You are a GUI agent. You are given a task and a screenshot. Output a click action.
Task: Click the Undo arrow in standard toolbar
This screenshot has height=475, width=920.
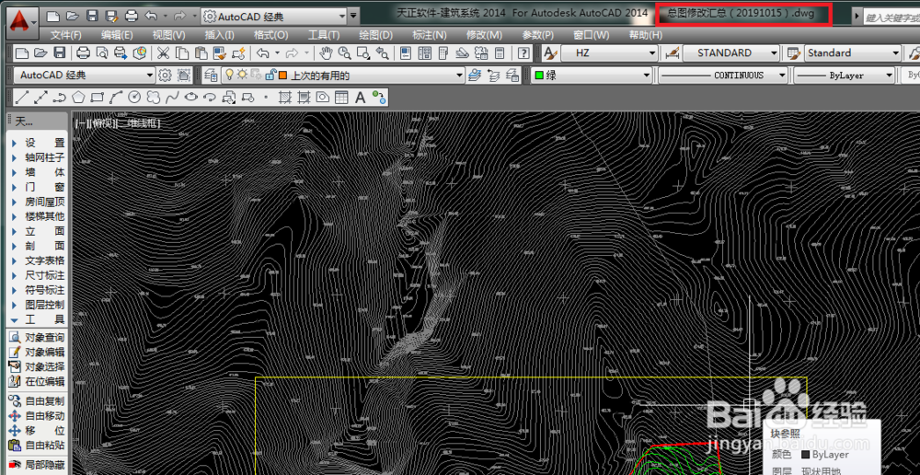[262, 53]
